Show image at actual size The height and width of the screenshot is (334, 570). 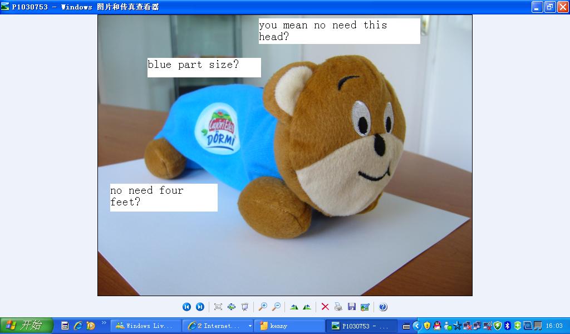click(232, 307)
